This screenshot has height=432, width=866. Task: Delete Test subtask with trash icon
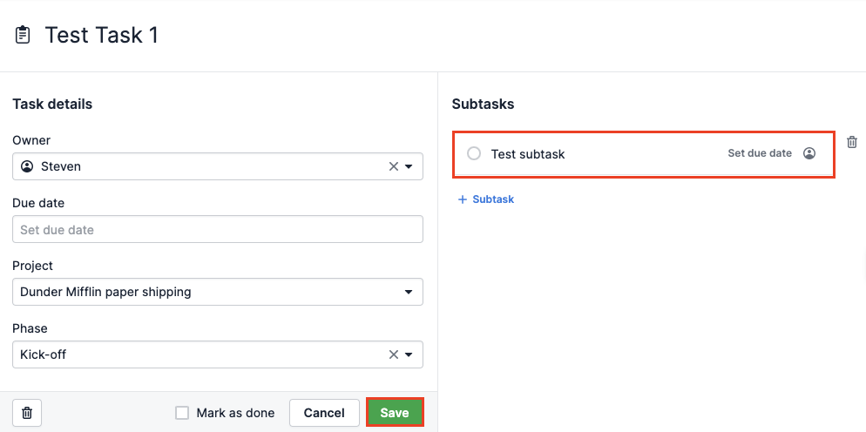[852, 142]
